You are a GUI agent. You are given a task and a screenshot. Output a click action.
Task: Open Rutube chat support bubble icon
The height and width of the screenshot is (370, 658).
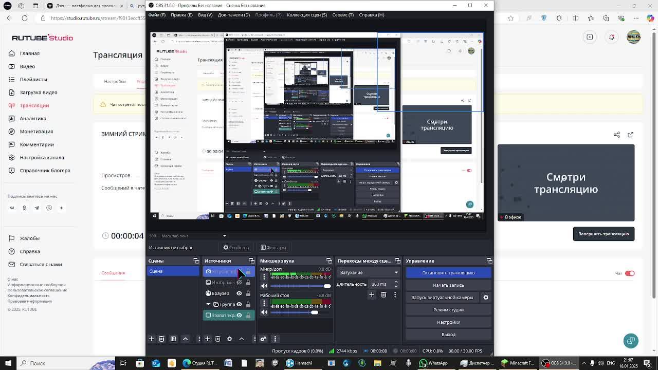(631, 341)
